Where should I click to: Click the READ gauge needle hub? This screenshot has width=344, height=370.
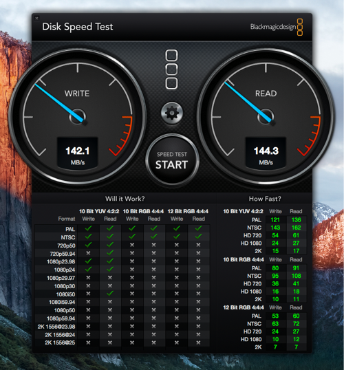[x=266, y=116]
